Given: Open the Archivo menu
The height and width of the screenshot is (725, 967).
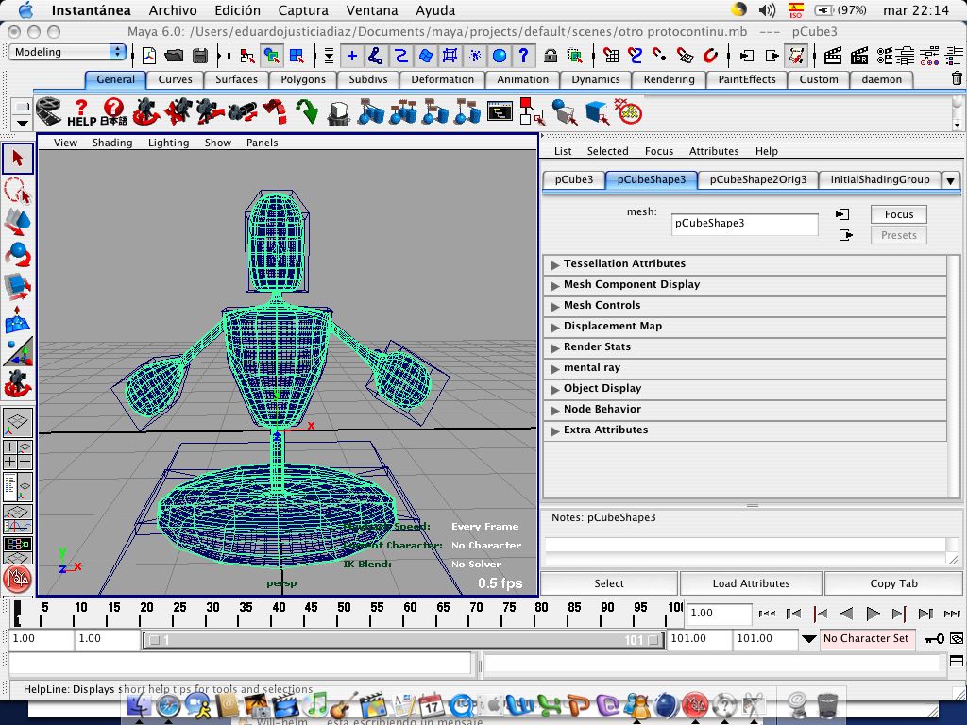Looking at the screenshot, I should [173, 10].
